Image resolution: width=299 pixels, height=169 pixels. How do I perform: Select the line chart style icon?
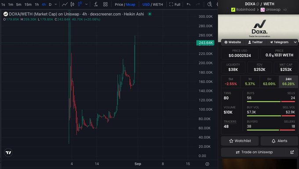(65, 4)
